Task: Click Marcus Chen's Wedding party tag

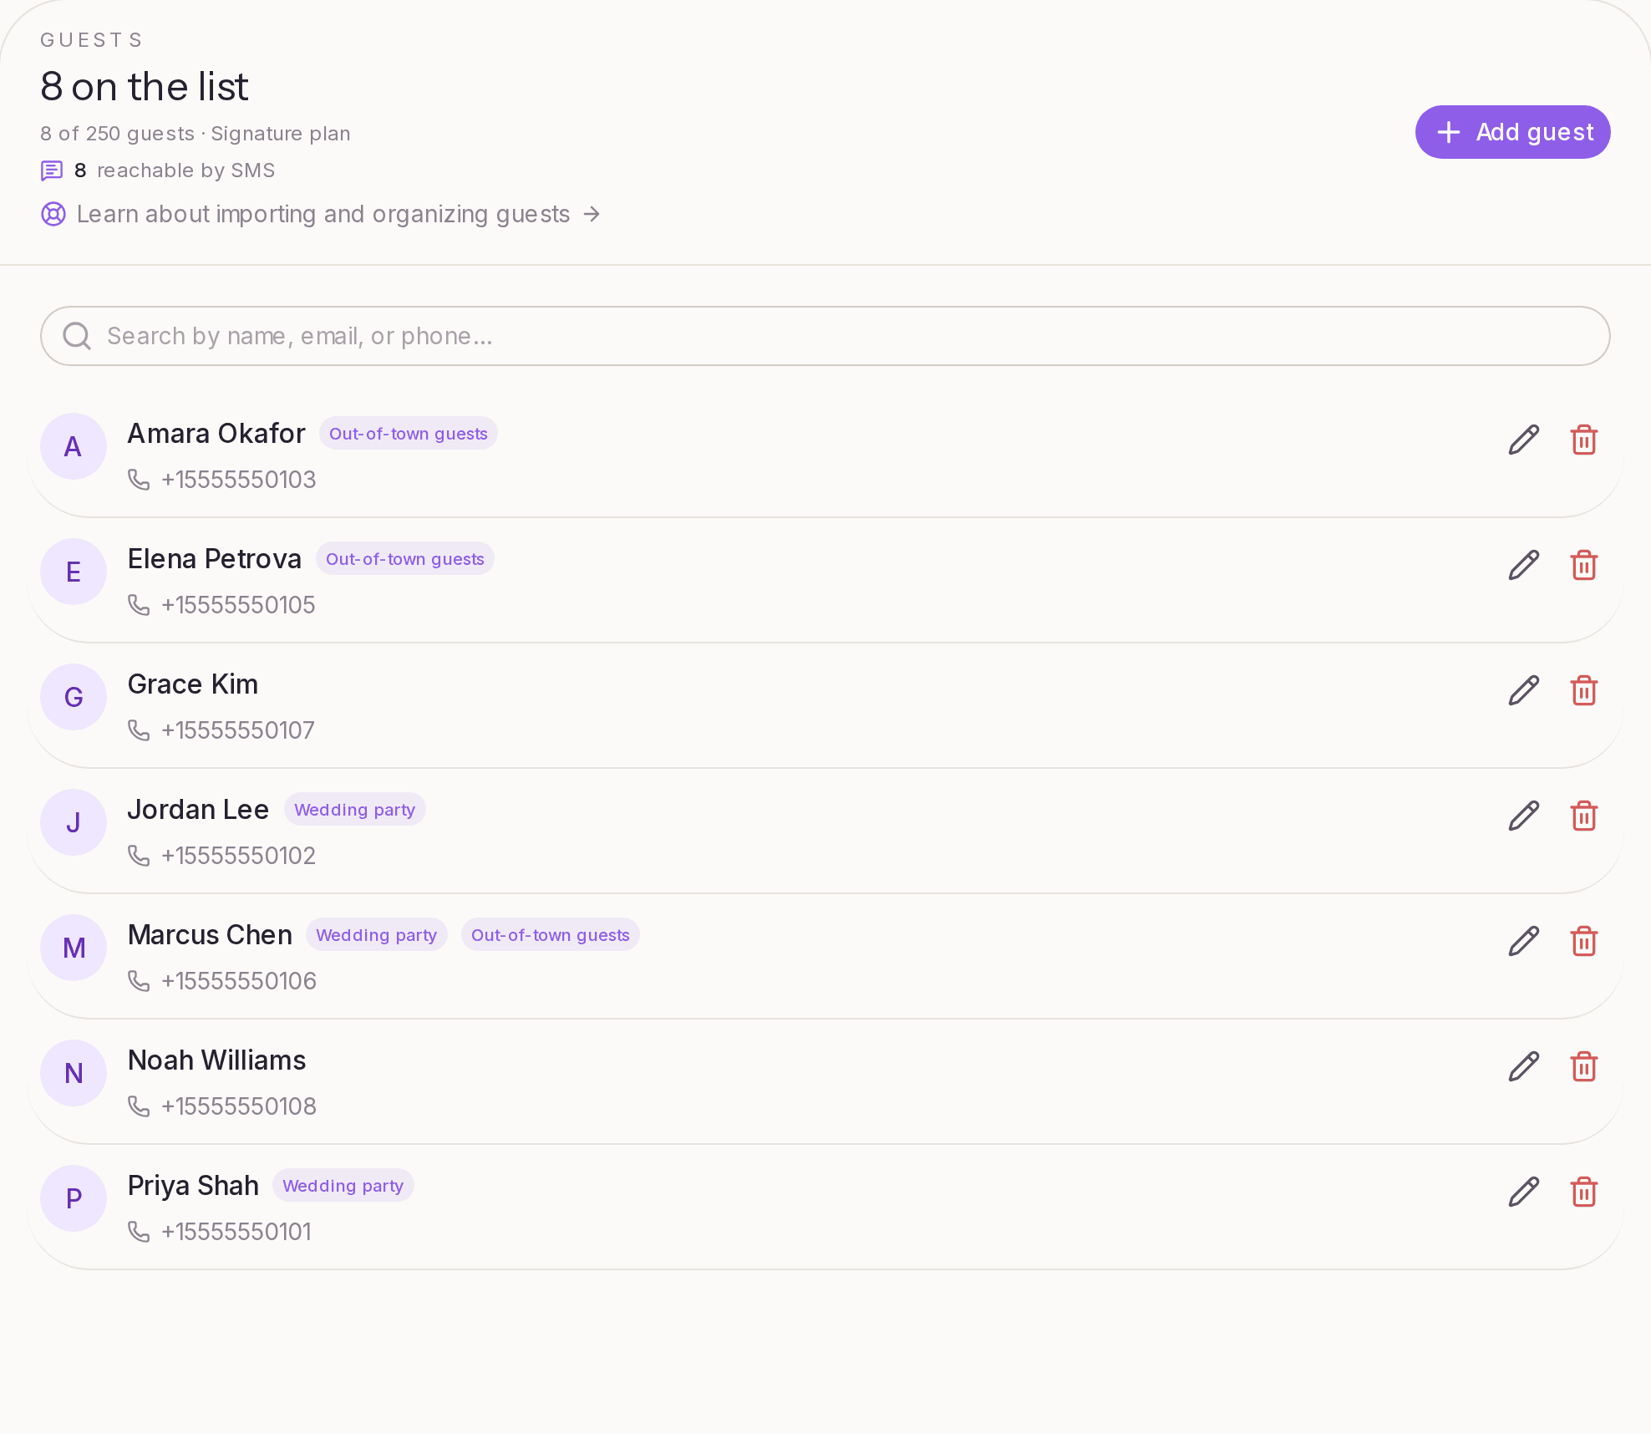Action: tap(377, 935)
